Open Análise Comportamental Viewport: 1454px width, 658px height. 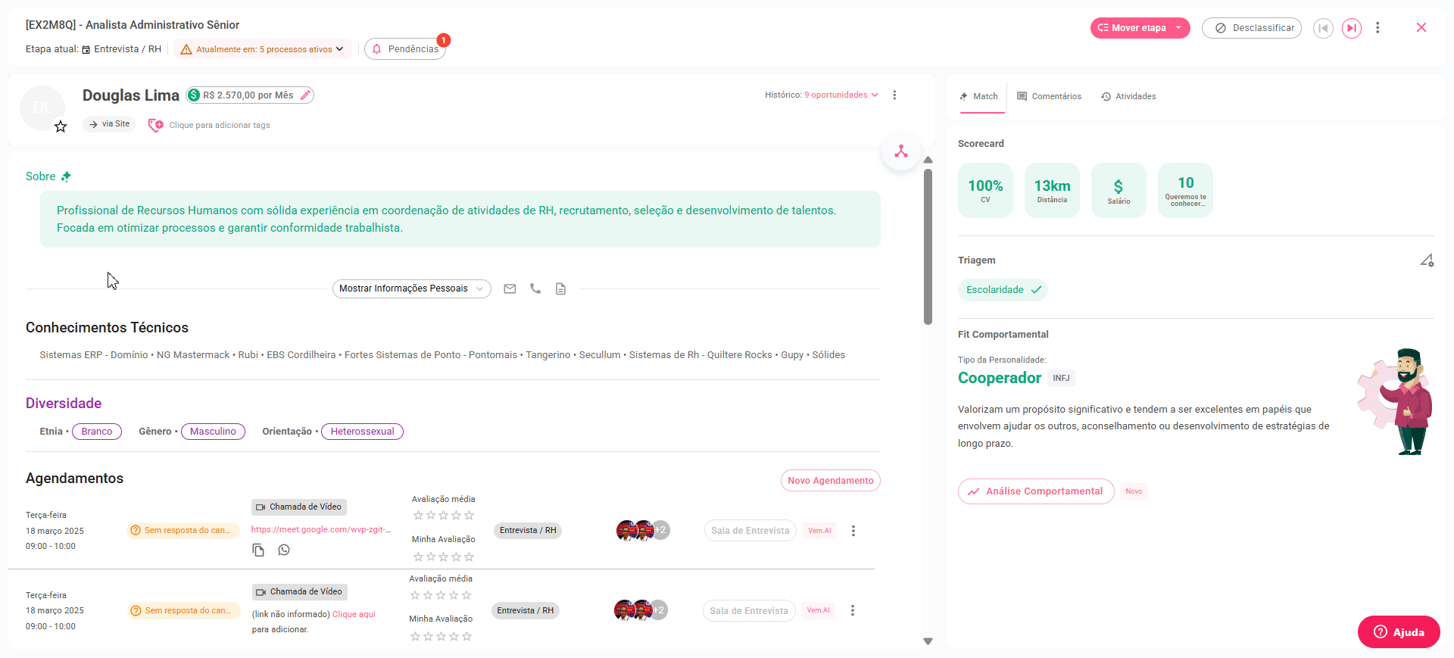pos(1035,491)
